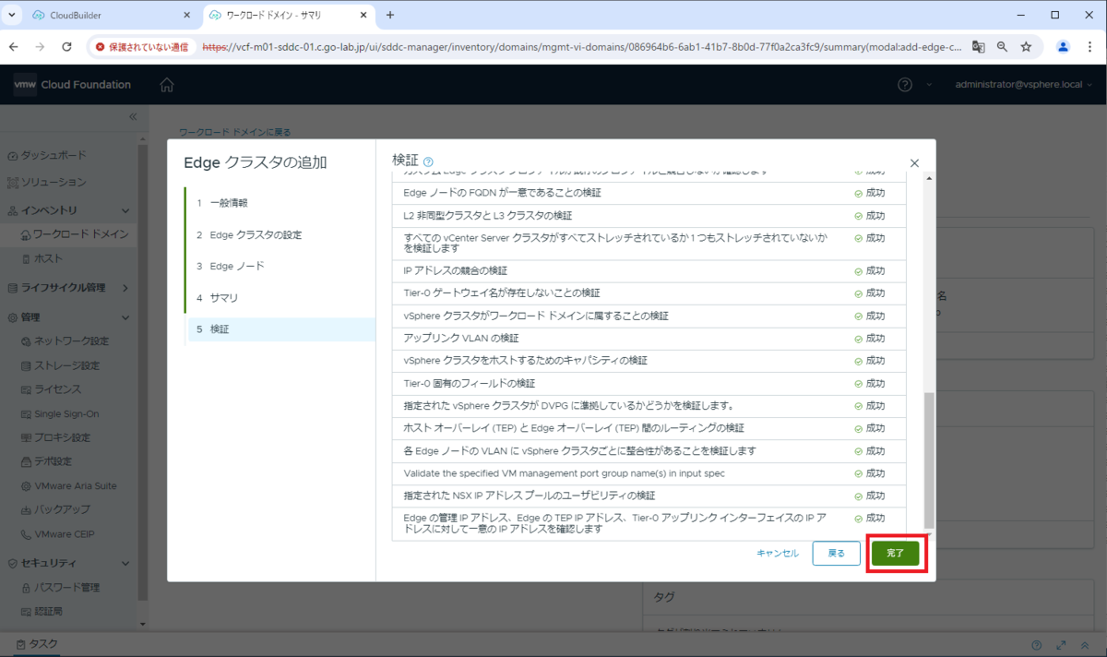Viewport: 1107px width, 657px height.
Task: Click the validation list scrollbar
Action: (929, 459)
